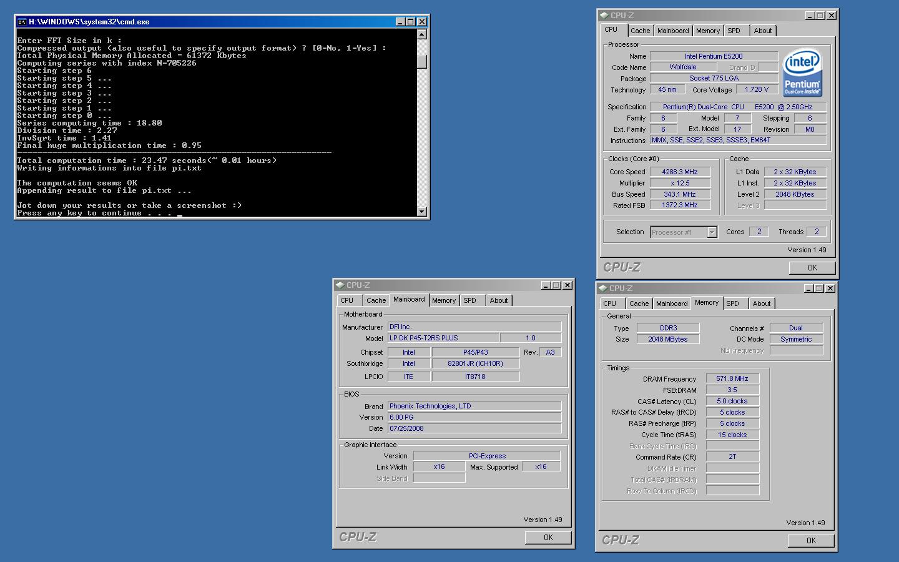Close the CPU-Z Mainboard window
This screenshot has width=899, height=562.
(x=567, y=285)
